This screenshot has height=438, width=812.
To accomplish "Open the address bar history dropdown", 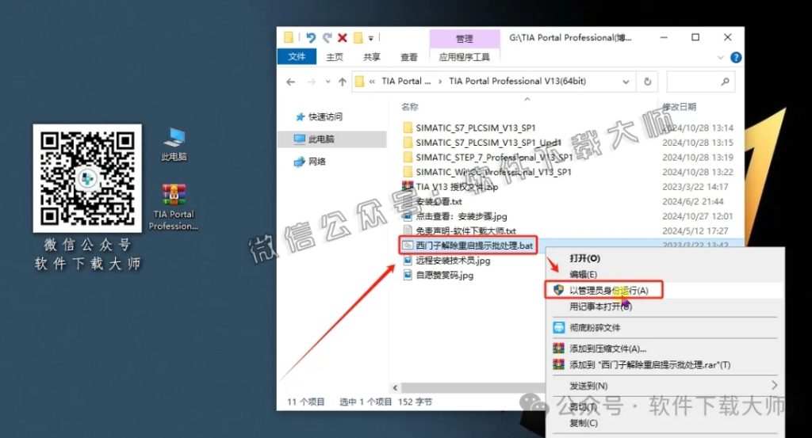I will 626,82.
